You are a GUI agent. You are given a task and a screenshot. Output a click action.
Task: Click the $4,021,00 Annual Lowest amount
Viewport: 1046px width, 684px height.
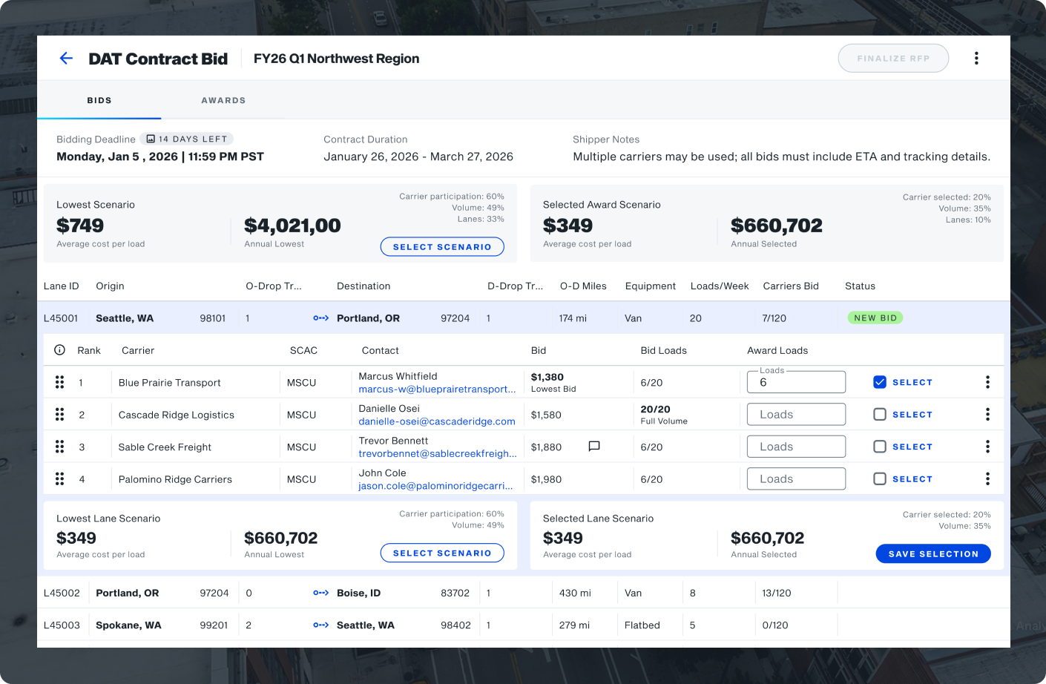point(292,226)
